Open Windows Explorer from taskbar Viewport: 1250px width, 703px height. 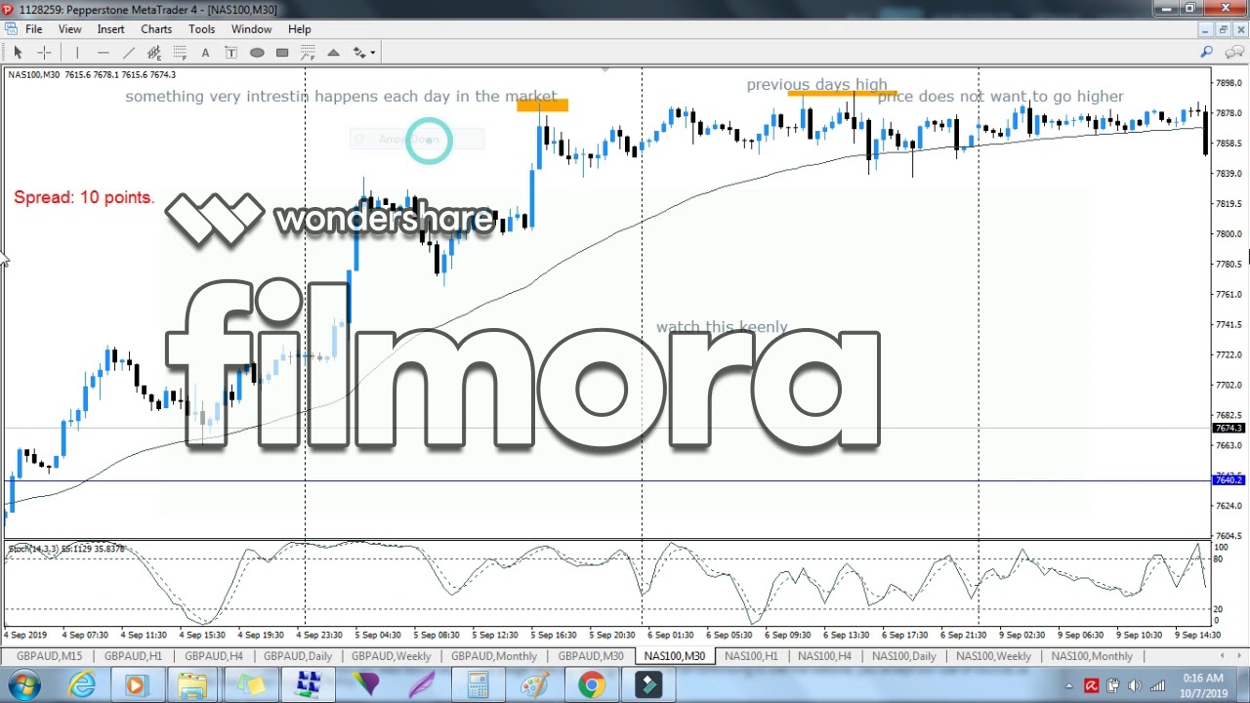coord(192,685)
